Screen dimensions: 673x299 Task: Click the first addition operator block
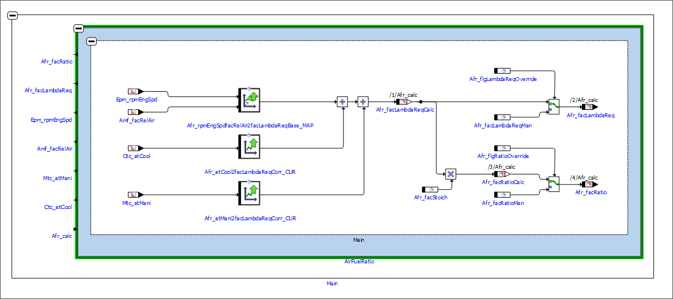click(x=342, y=102)
